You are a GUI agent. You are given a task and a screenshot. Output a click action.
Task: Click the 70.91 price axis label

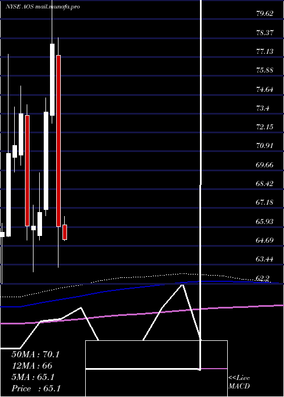coord(265,146)
